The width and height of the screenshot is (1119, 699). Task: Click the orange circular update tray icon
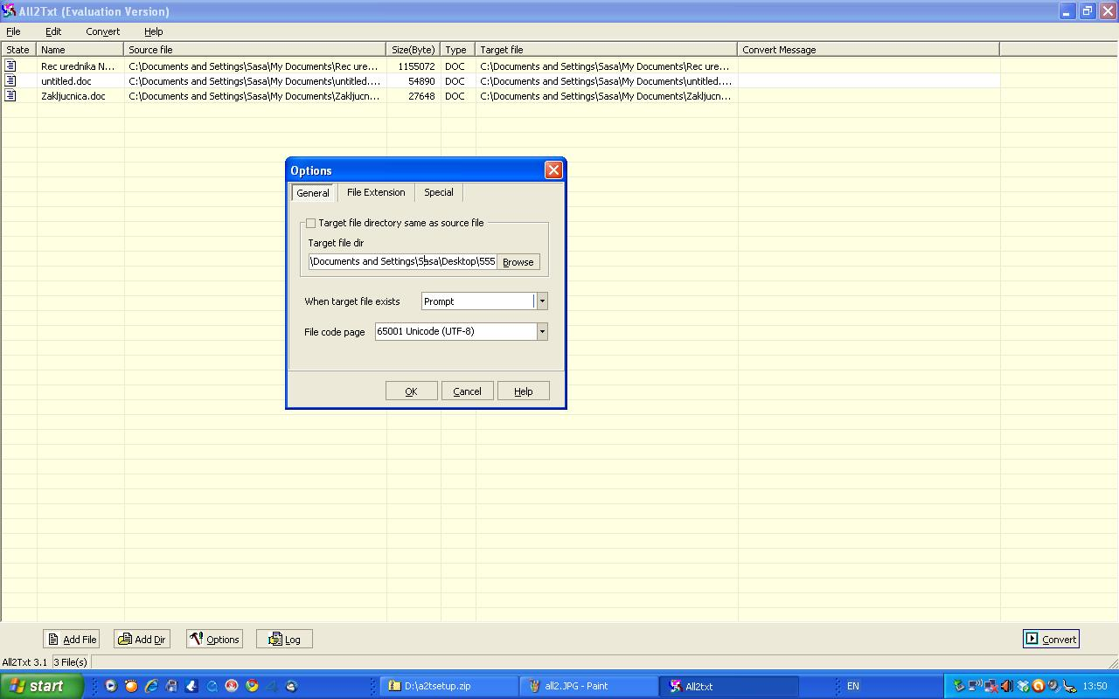[1039, 686]
